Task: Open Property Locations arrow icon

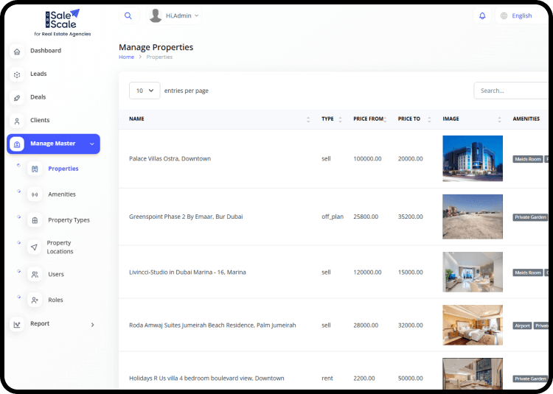Action: [35, 247]
